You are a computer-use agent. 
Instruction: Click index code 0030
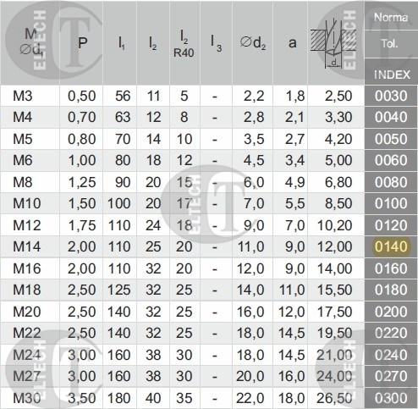click(x=391, y=96)
